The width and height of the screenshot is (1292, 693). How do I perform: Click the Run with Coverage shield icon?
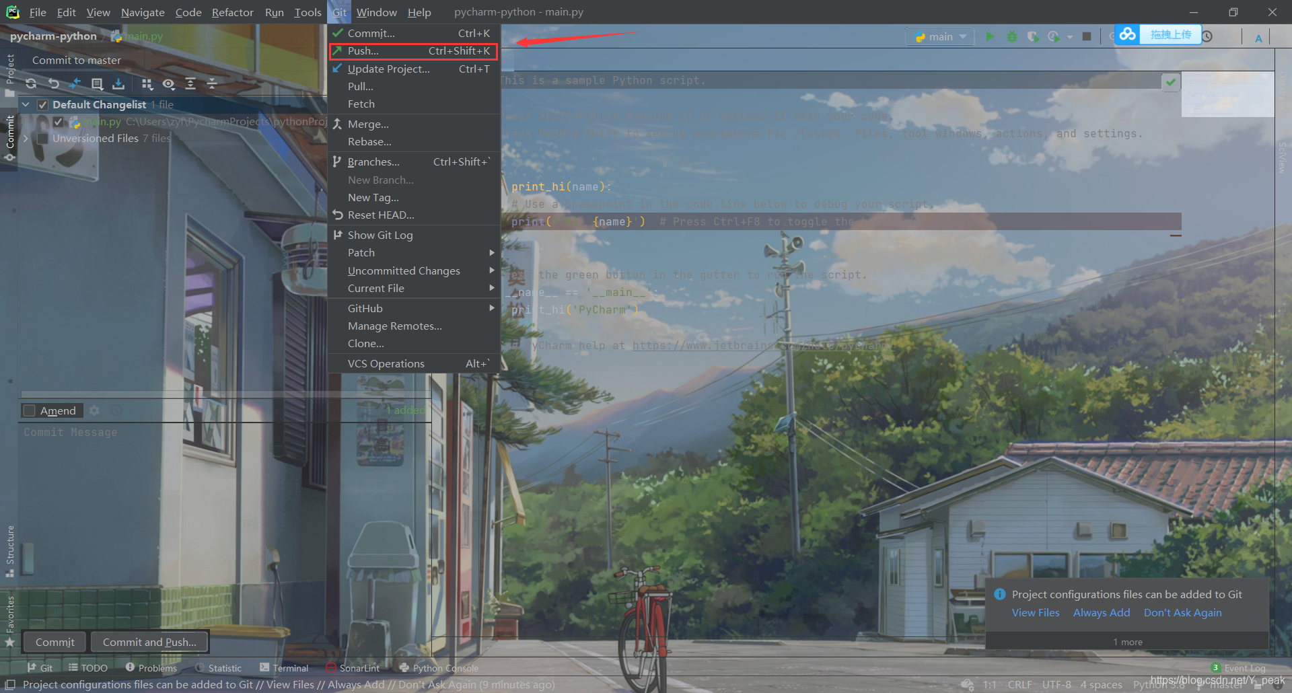[1033, 36]
